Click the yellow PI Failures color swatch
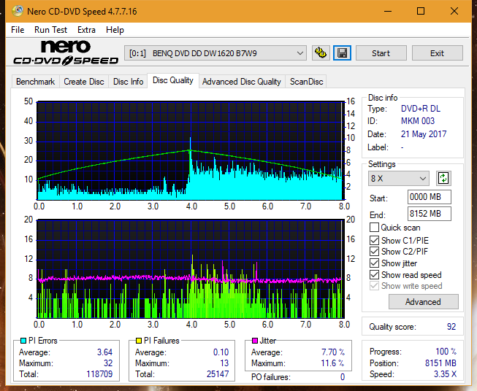 (x=139, y=341)
